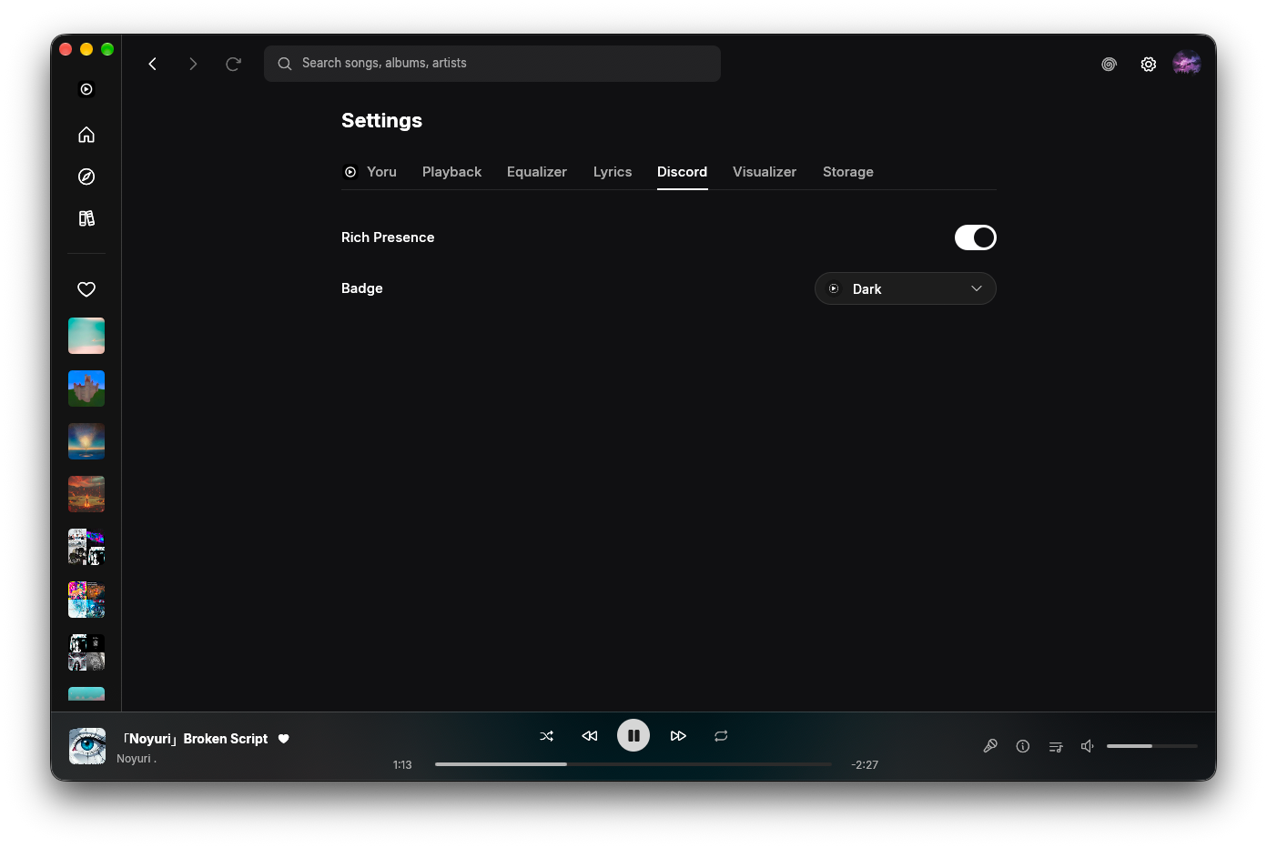The width and height of the screenshot is (1267, 848).
Task: Go back with the left arrow
Action: click(153, 64)
